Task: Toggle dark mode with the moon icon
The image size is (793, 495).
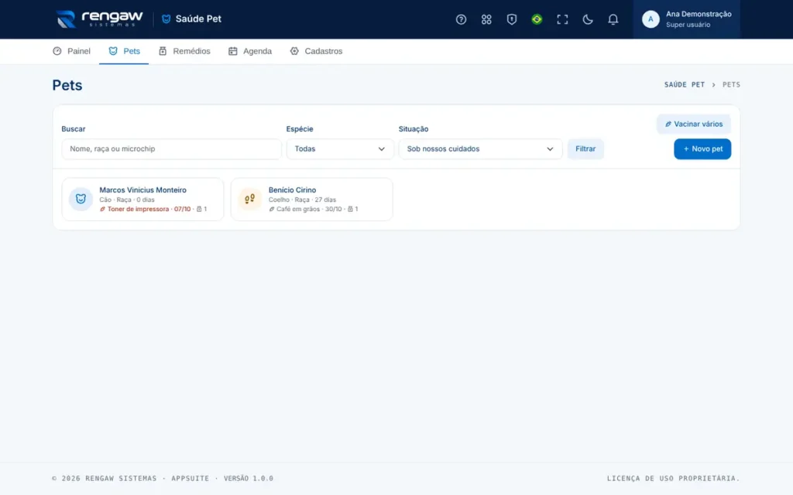Action: pos(587,19)
